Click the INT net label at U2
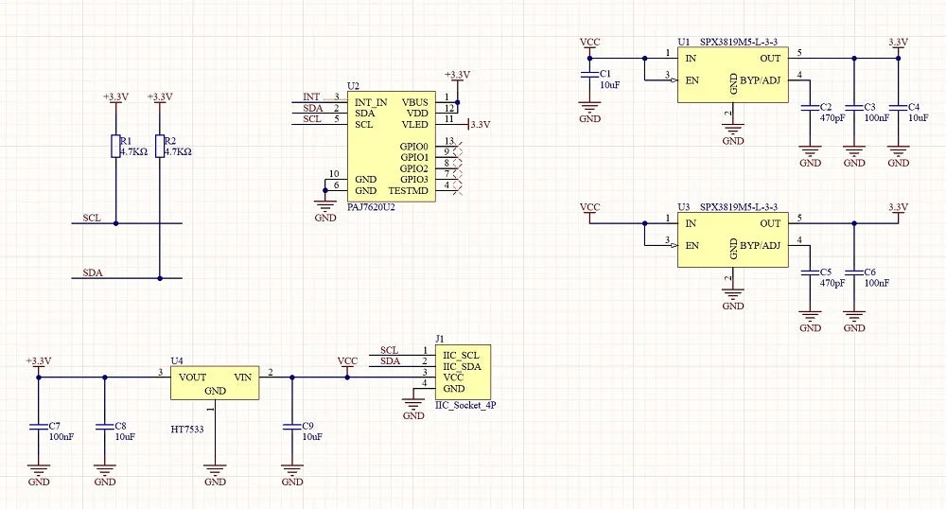The width and height of the screenshot is (946, 509). pyautogui.click(x=311, y=97)
